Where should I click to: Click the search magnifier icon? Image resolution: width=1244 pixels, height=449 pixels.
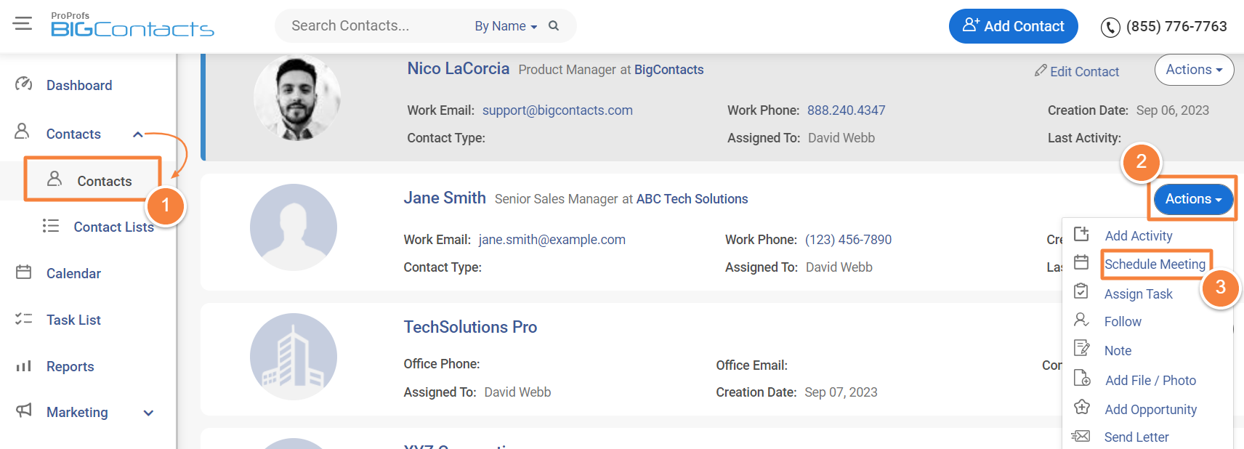(554, 25)
